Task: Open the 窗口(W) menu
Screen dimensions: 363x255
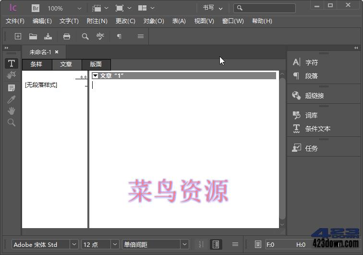Action: (233, 21)
